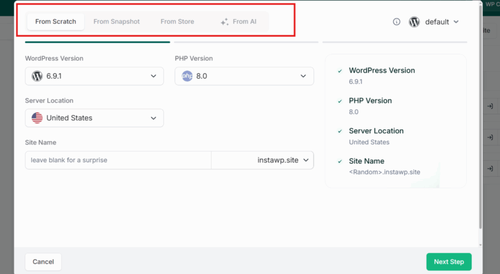Expand the default configuration chevron
The image size is (500, 274).
456,21
